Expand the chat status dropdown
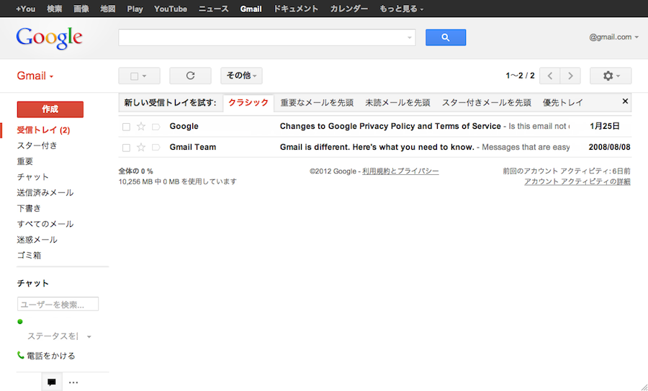This screenshot has width=648, height=391. click(89, 337)
